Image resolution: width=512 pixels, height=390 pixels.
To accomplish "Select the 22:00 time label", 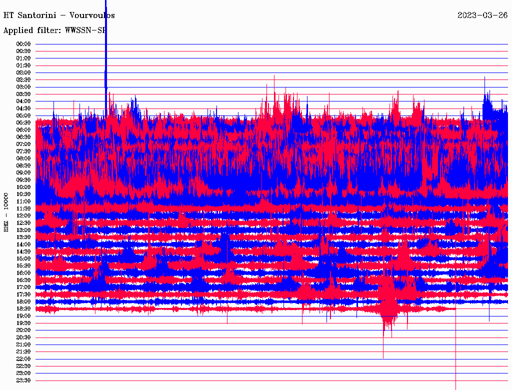I will pyautogui.click(x=23, y=358).
